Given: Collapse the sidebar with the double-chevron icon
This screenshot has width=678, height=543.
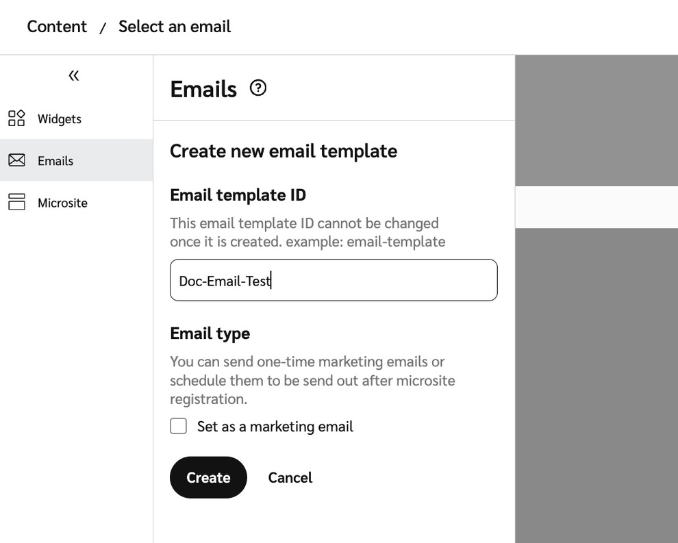Looking at the screenshot, I should tap(74, 75).
